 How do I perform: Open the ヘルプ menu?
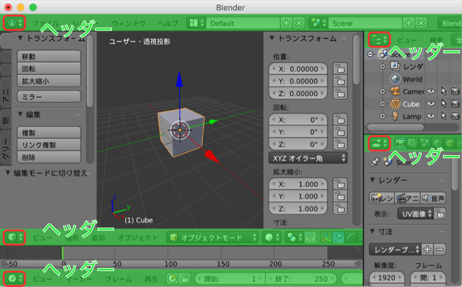[168, 23]
